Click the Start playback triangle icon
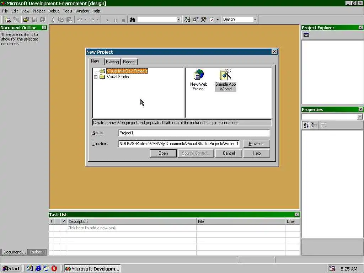364x273 pixels. coord(107,20)
